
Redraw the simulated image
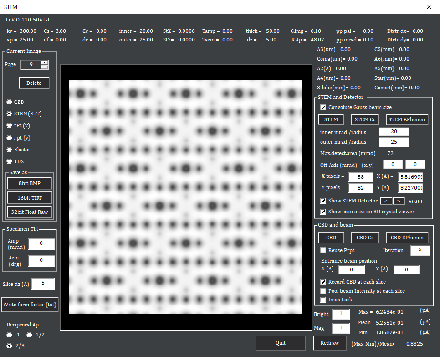tap(330, 343)
